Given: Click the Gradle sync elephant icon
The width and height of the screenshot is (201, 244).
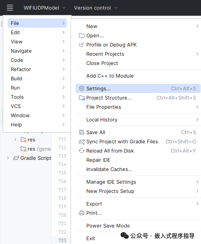Looking at the screenshot, I should [x=82, y=142].
